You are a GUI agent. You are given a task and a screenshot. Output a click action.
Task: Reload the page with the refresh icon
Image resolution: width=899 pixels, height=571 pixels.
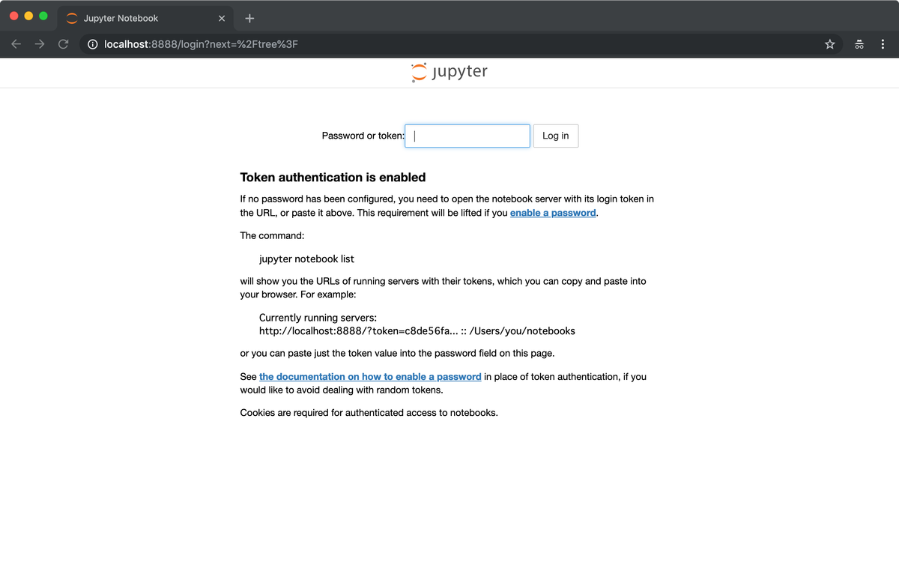pyautogui.click(x=64, y=44)
